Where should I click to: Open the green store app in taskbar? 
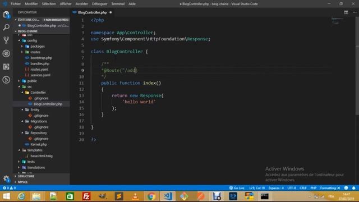tap(70, 196)
